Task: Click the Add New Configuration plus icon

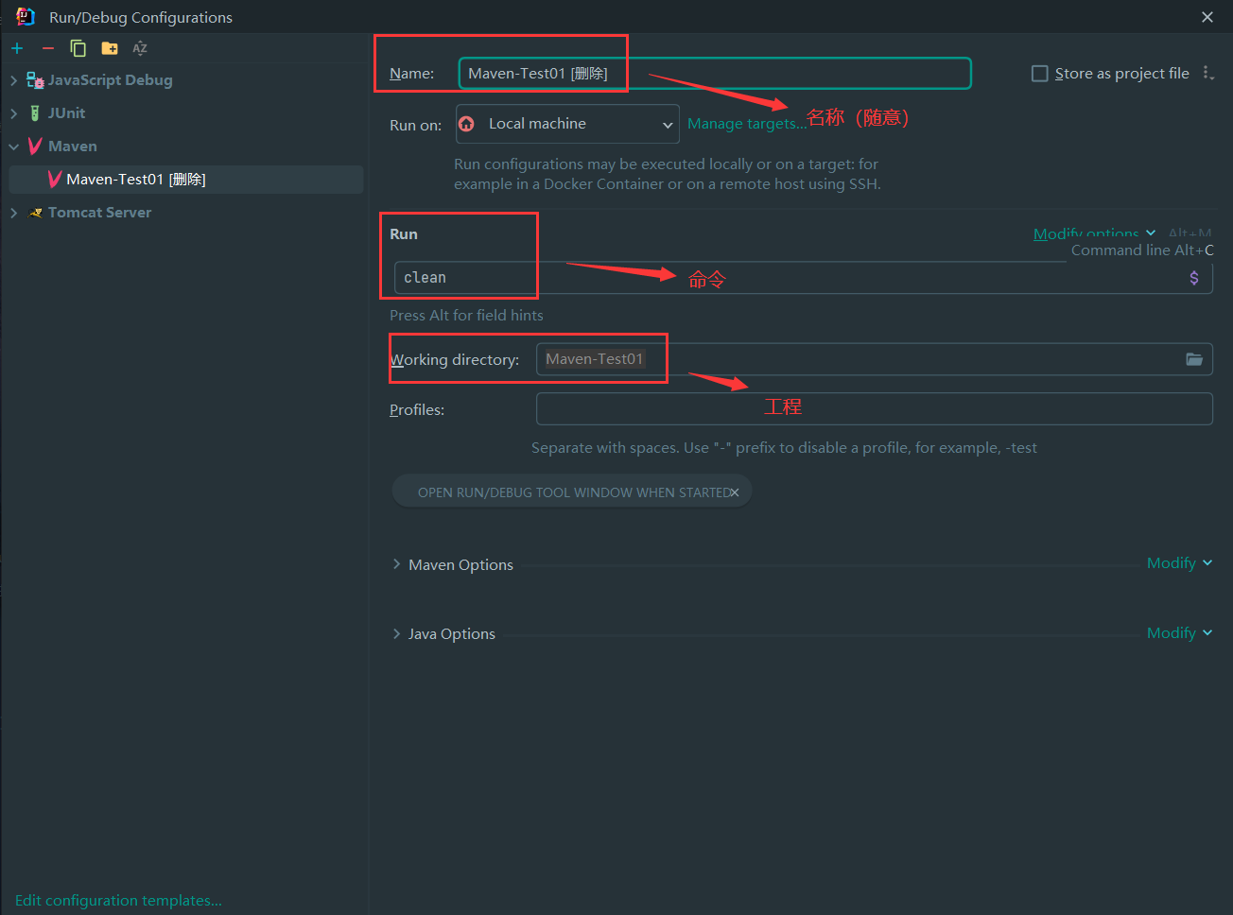Action: 17,48
